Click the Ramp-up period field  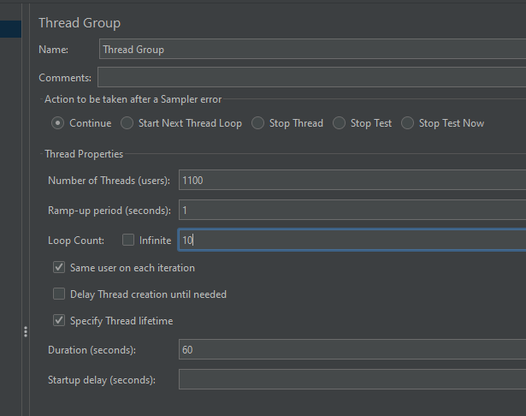pyautogui.click(x=352, y=210)
